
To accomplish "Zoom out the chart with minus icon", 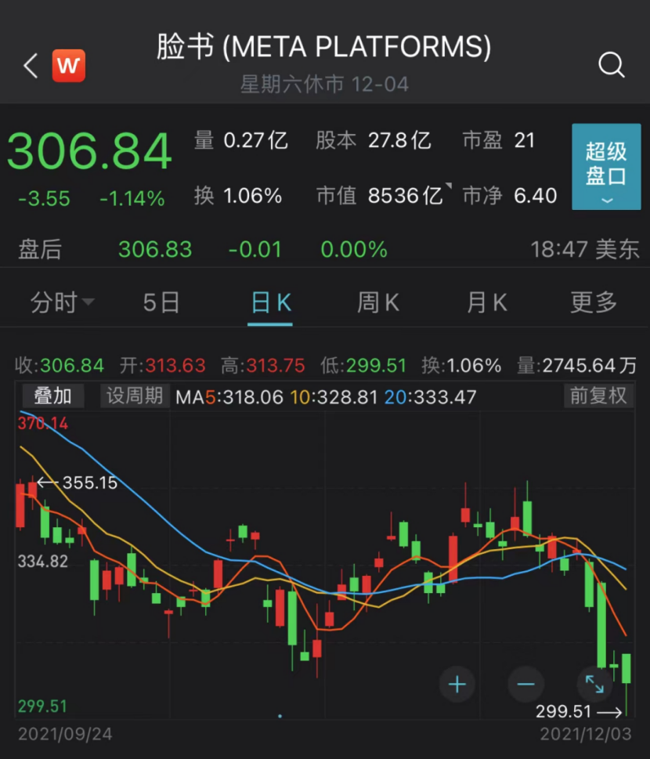I will point(525,684).
